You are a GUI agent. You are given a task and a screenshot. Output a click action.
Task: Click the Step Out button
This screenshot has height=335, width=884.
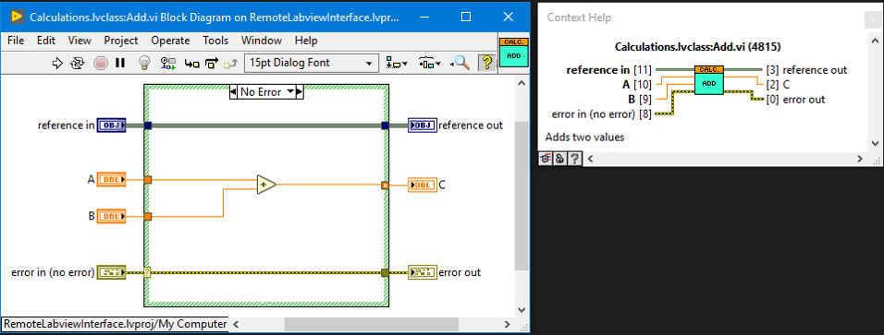click(230, 64)
